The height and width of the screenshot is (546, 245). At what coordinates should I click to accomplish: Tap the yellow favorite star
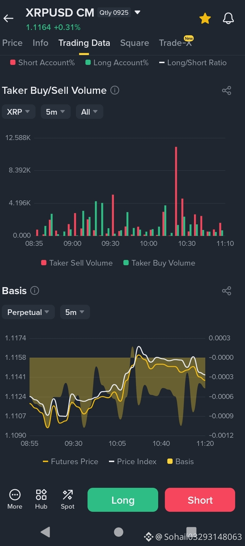pyautogui.click(x=205, y=18)
